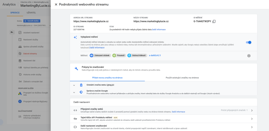Click the back arrow in admin column

tap(12, 32)
